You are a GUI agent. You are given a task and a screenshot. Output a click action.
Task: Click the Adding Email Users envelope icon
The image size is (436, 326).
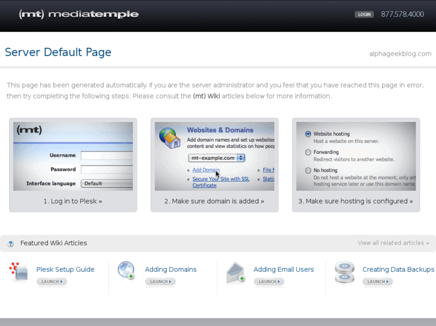236,273
